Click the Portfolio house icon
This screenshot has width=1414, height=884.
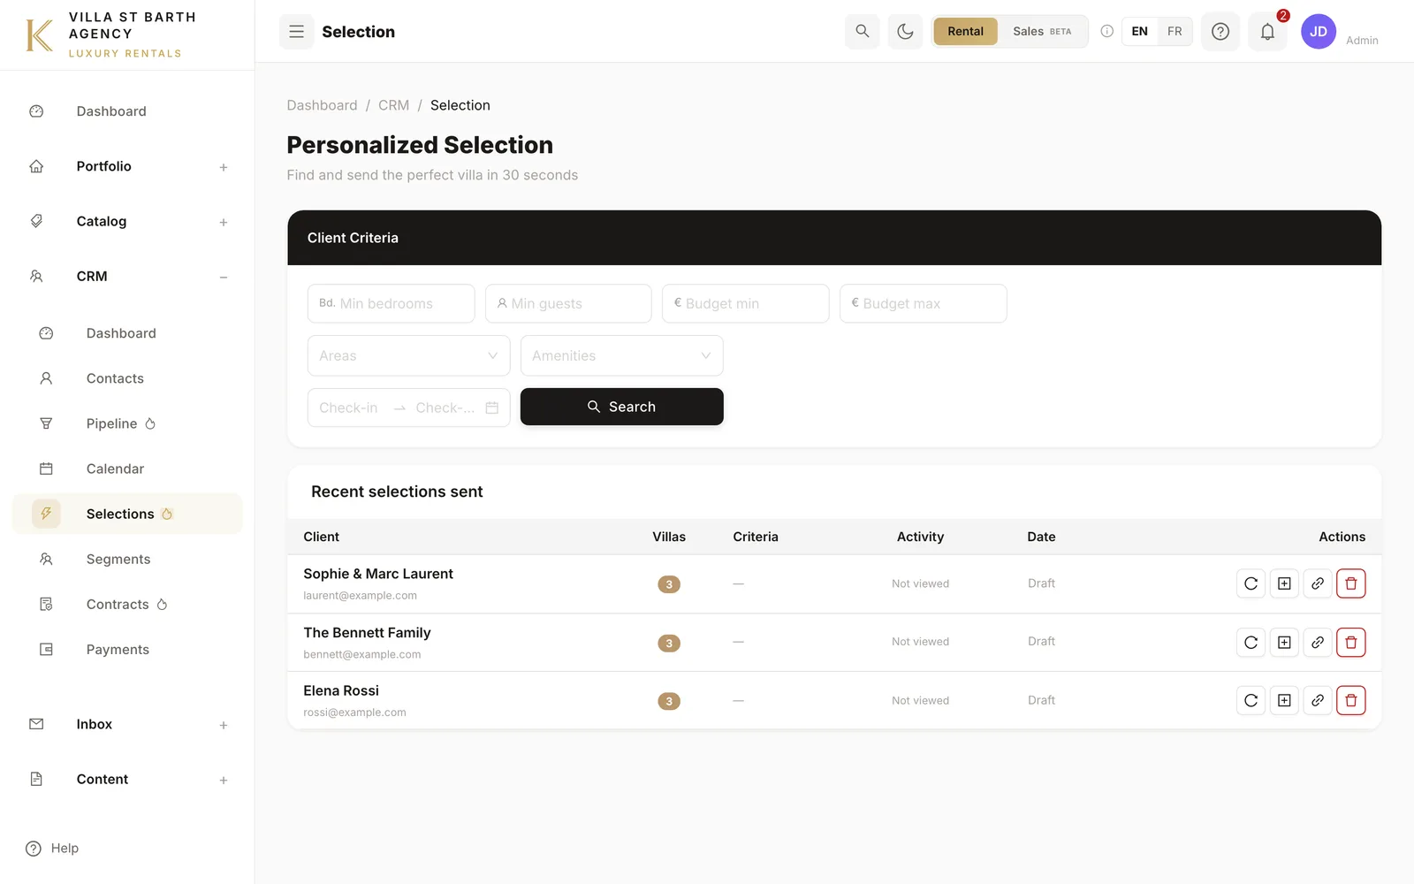[36, 166]
